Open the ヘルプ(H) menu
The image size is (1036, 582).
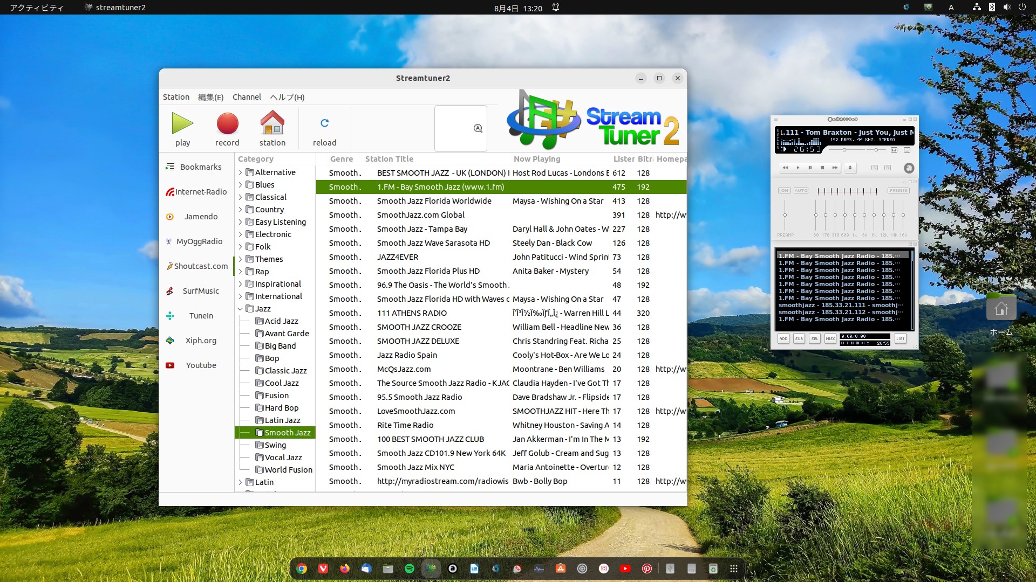tap(287, 97)
